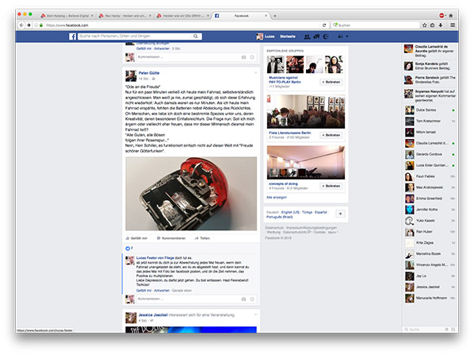Switch language to English (US)
Viewport: 474px width, 355px height.
[x=290, y=212]
